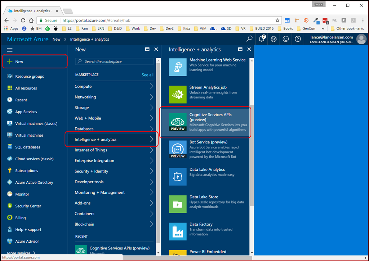
Task: Open the Apps bookmark shortcut
Action: click(11, 28)
